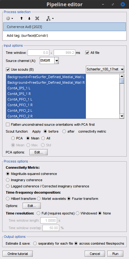
Task: Delete selected process with X icon
Action: click(37, 18)
